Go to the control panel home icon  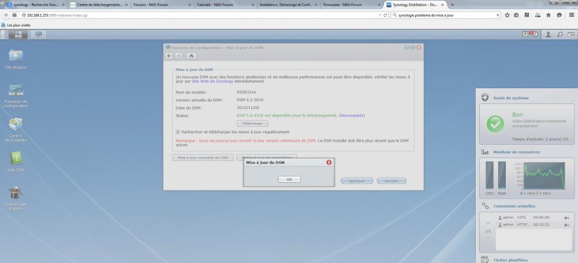[x=191, y=56]
